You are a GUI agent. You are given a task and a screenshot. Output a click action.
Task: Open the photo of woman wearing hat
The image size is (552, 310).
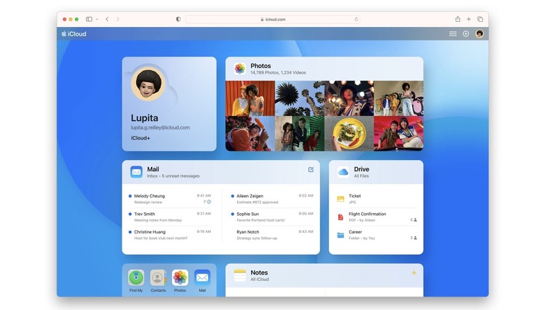(349, 98)
